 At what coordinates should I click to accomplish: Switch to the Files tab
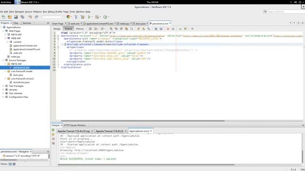[16, 23]
